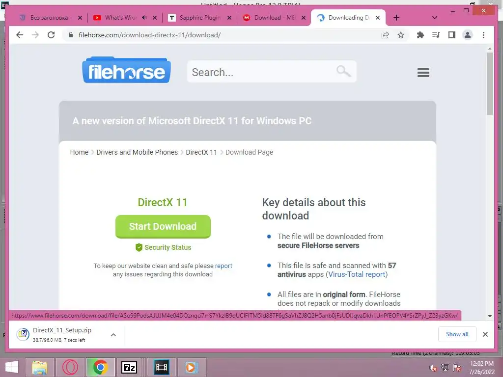Reload the FileHorse page

[51, 35]
